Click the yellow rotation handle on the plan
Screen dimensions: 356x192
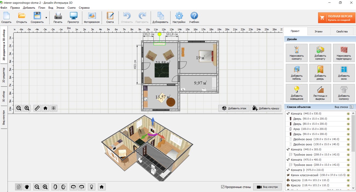pyautogui.click(x=159, y=34)
